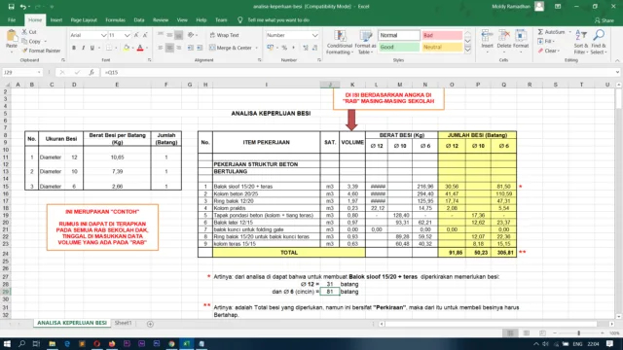Apply the Good cell style
This screenshot has width=623, height=350.
tap(398, 47)
